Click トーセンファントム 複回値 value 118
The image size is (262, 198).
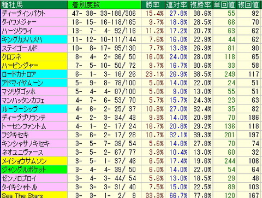254,126
